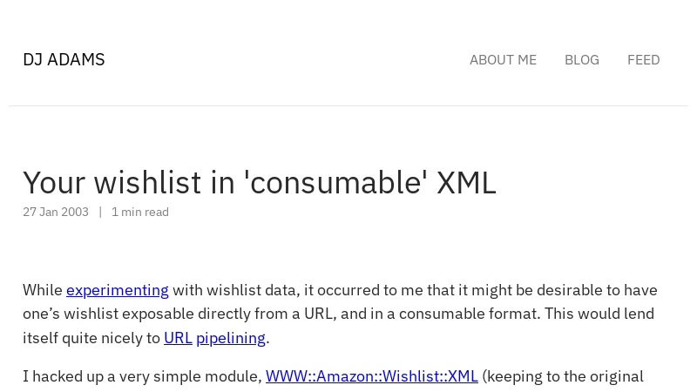Click the separator bar between date and read time
Viewport: 697px width, 392px height.
click(100, 212)
